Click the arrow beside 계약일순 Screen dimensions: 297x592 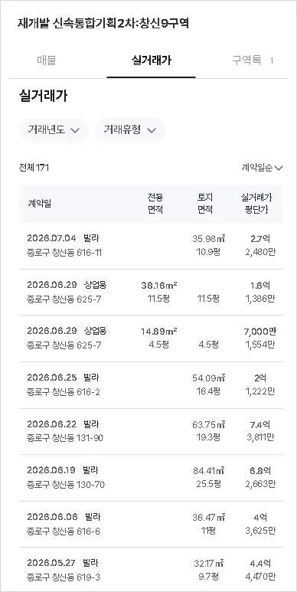pyautogui.click(x=279, y=168)
